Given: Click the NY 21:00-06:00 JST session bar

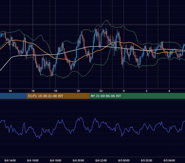Looking at the screenshot, I should [137, 96].
